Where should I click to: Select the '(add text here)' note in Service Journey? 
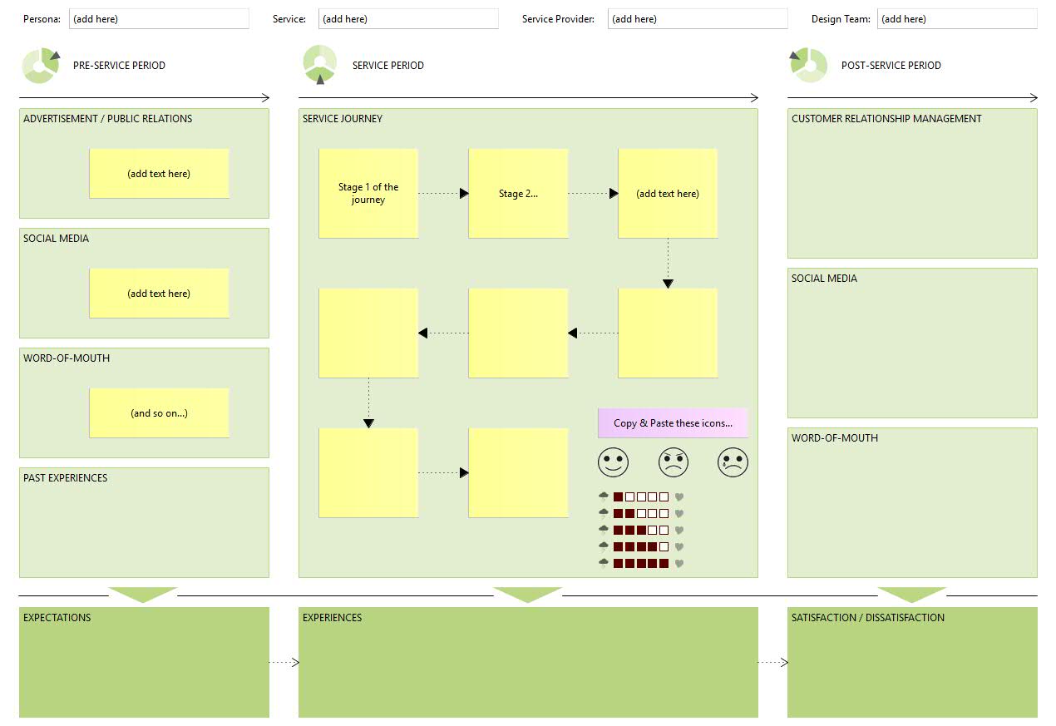click(x=668, y=194)
